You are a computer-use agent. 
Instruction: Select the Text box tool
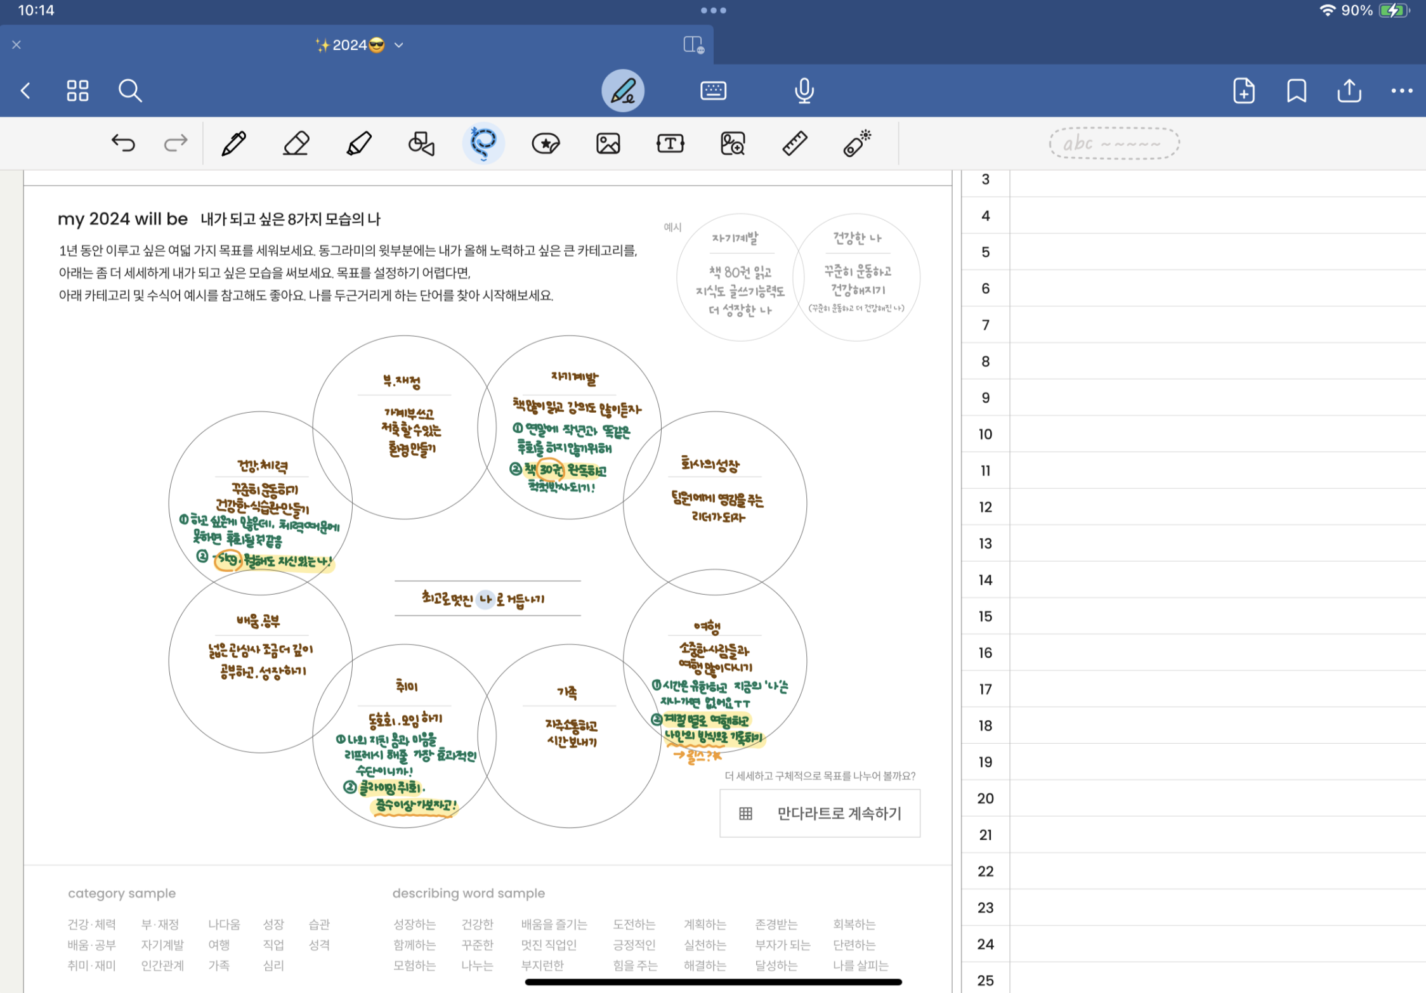click(x=670, y=143)
